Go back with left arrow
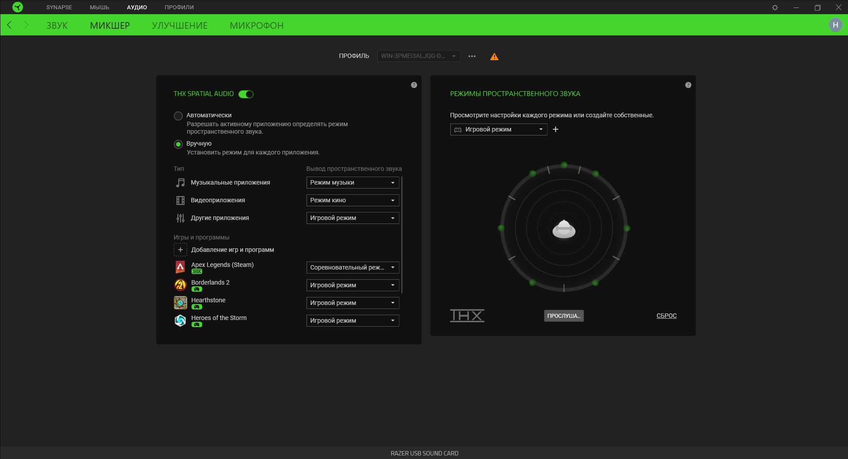This screenshot has width=848, height=459. tap(9, 25)
